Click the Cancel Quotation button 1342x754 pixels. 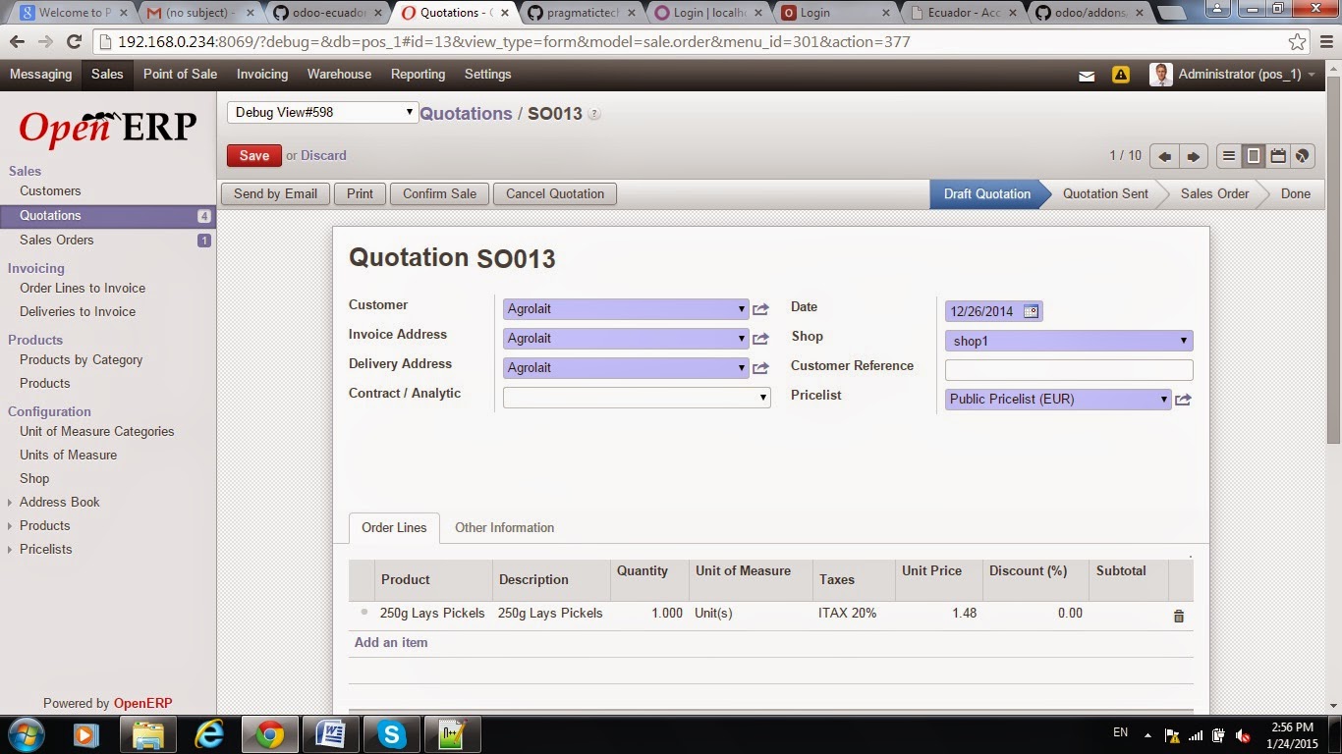click(555, 194)
